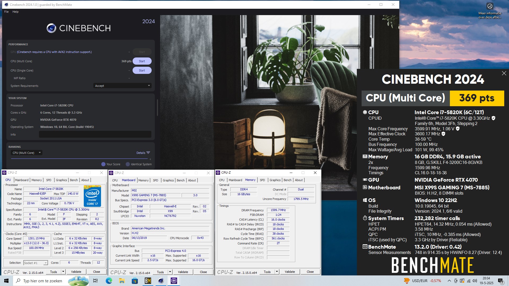
Task: Open Windows Start menu
Action: point(6,281)
